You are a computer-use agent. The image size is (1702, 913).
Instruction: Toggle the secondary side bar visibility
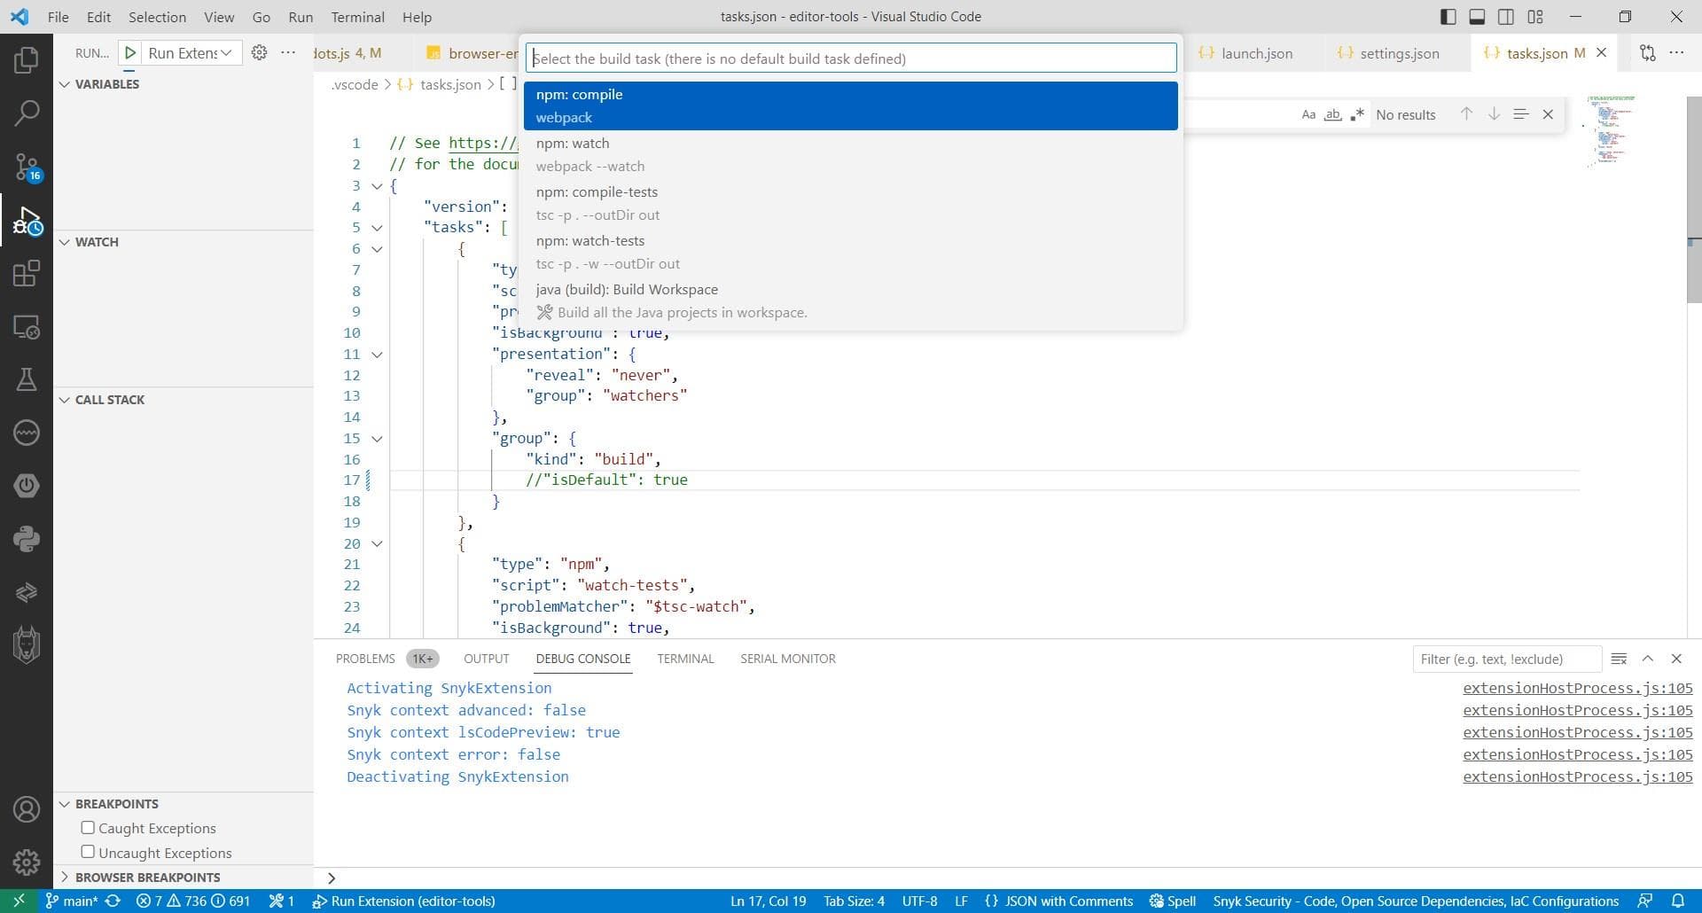1506,17
